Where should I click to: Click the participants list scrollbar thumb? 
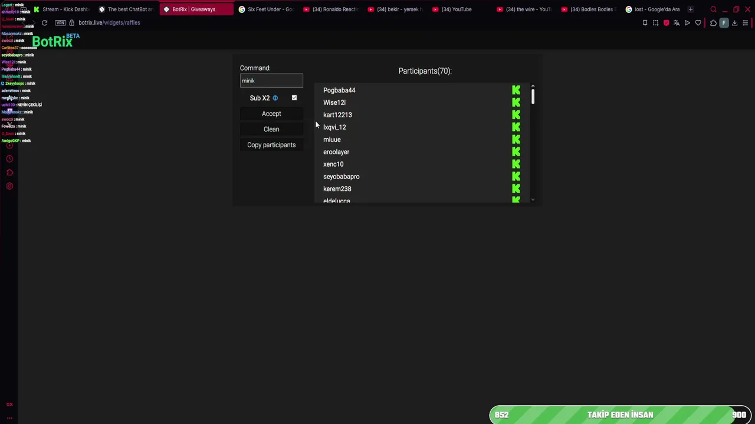[533, 97]
